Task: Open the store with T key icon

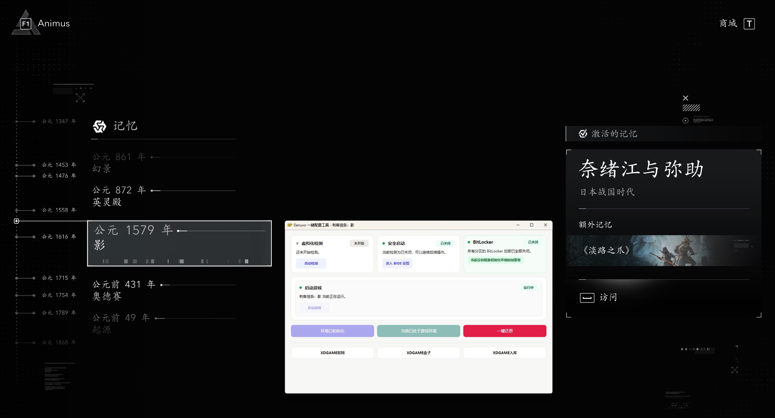Action: (x=749, y=24)
